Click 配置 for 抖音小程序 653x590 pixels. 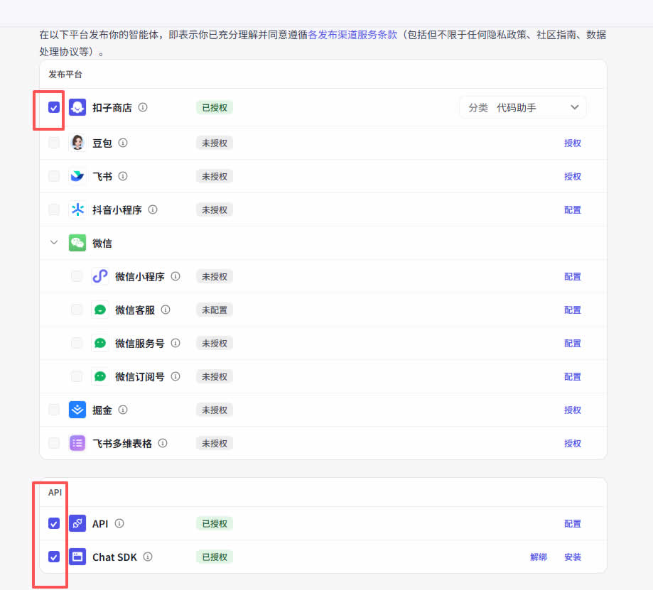[572, 209]
